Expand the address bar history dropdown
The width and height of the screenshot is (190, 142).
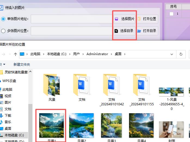(172, 54)
